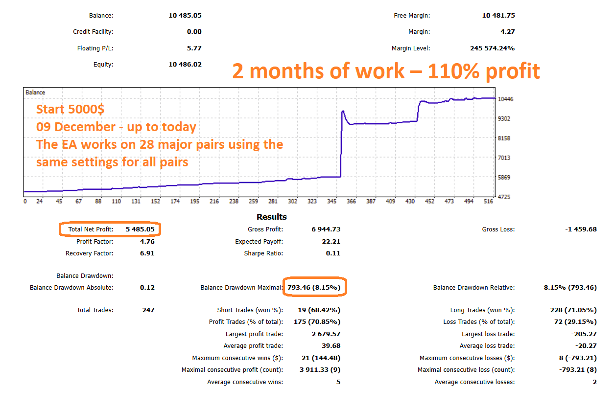Click the Free Margin value 10 481.75

pos(498,16)
